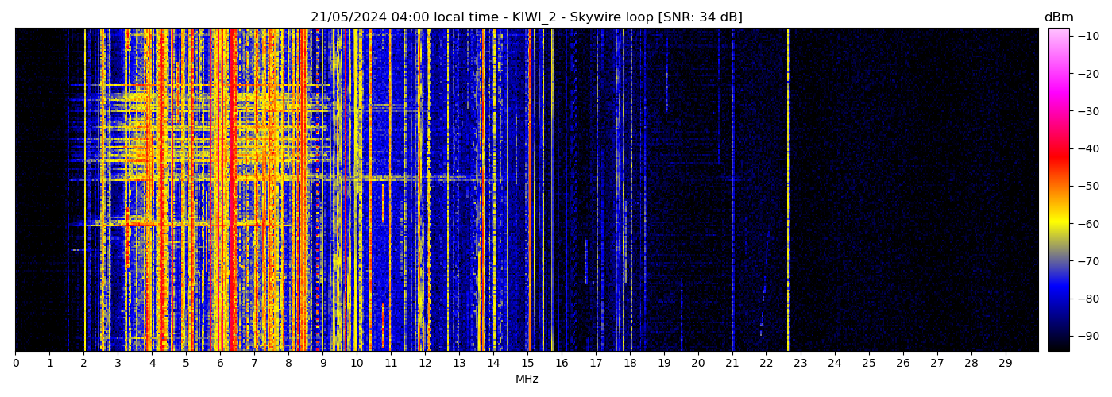Viewport: 1112px width, 397px height.
Task: Click the yellow vertical line near 2 MHz
Action: pos(85,191)
